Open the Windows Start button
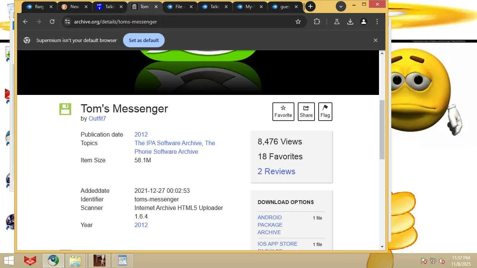The height and width of the screenshot is (268, 477). coord(9,260)
